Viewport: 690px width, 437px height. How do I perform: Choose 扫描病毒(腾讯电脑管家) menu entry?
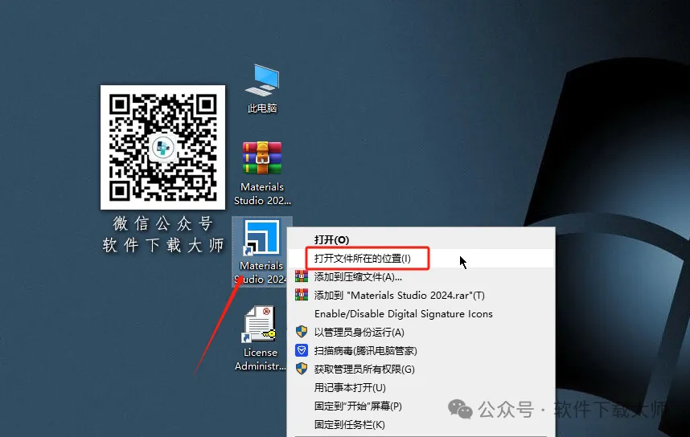point(421,350)
